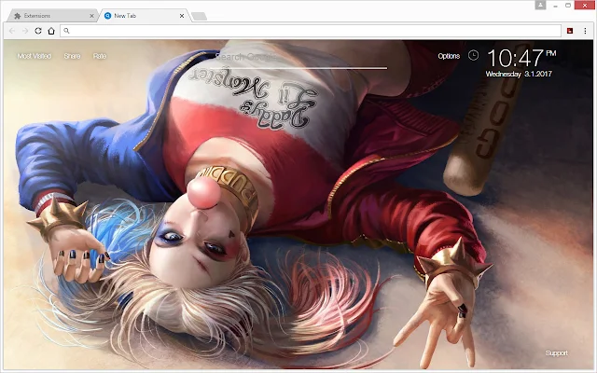This screenshot has height=373, width=597.
Task: Close the browser window
Action: pyautogui.click(x=585, y=6)
